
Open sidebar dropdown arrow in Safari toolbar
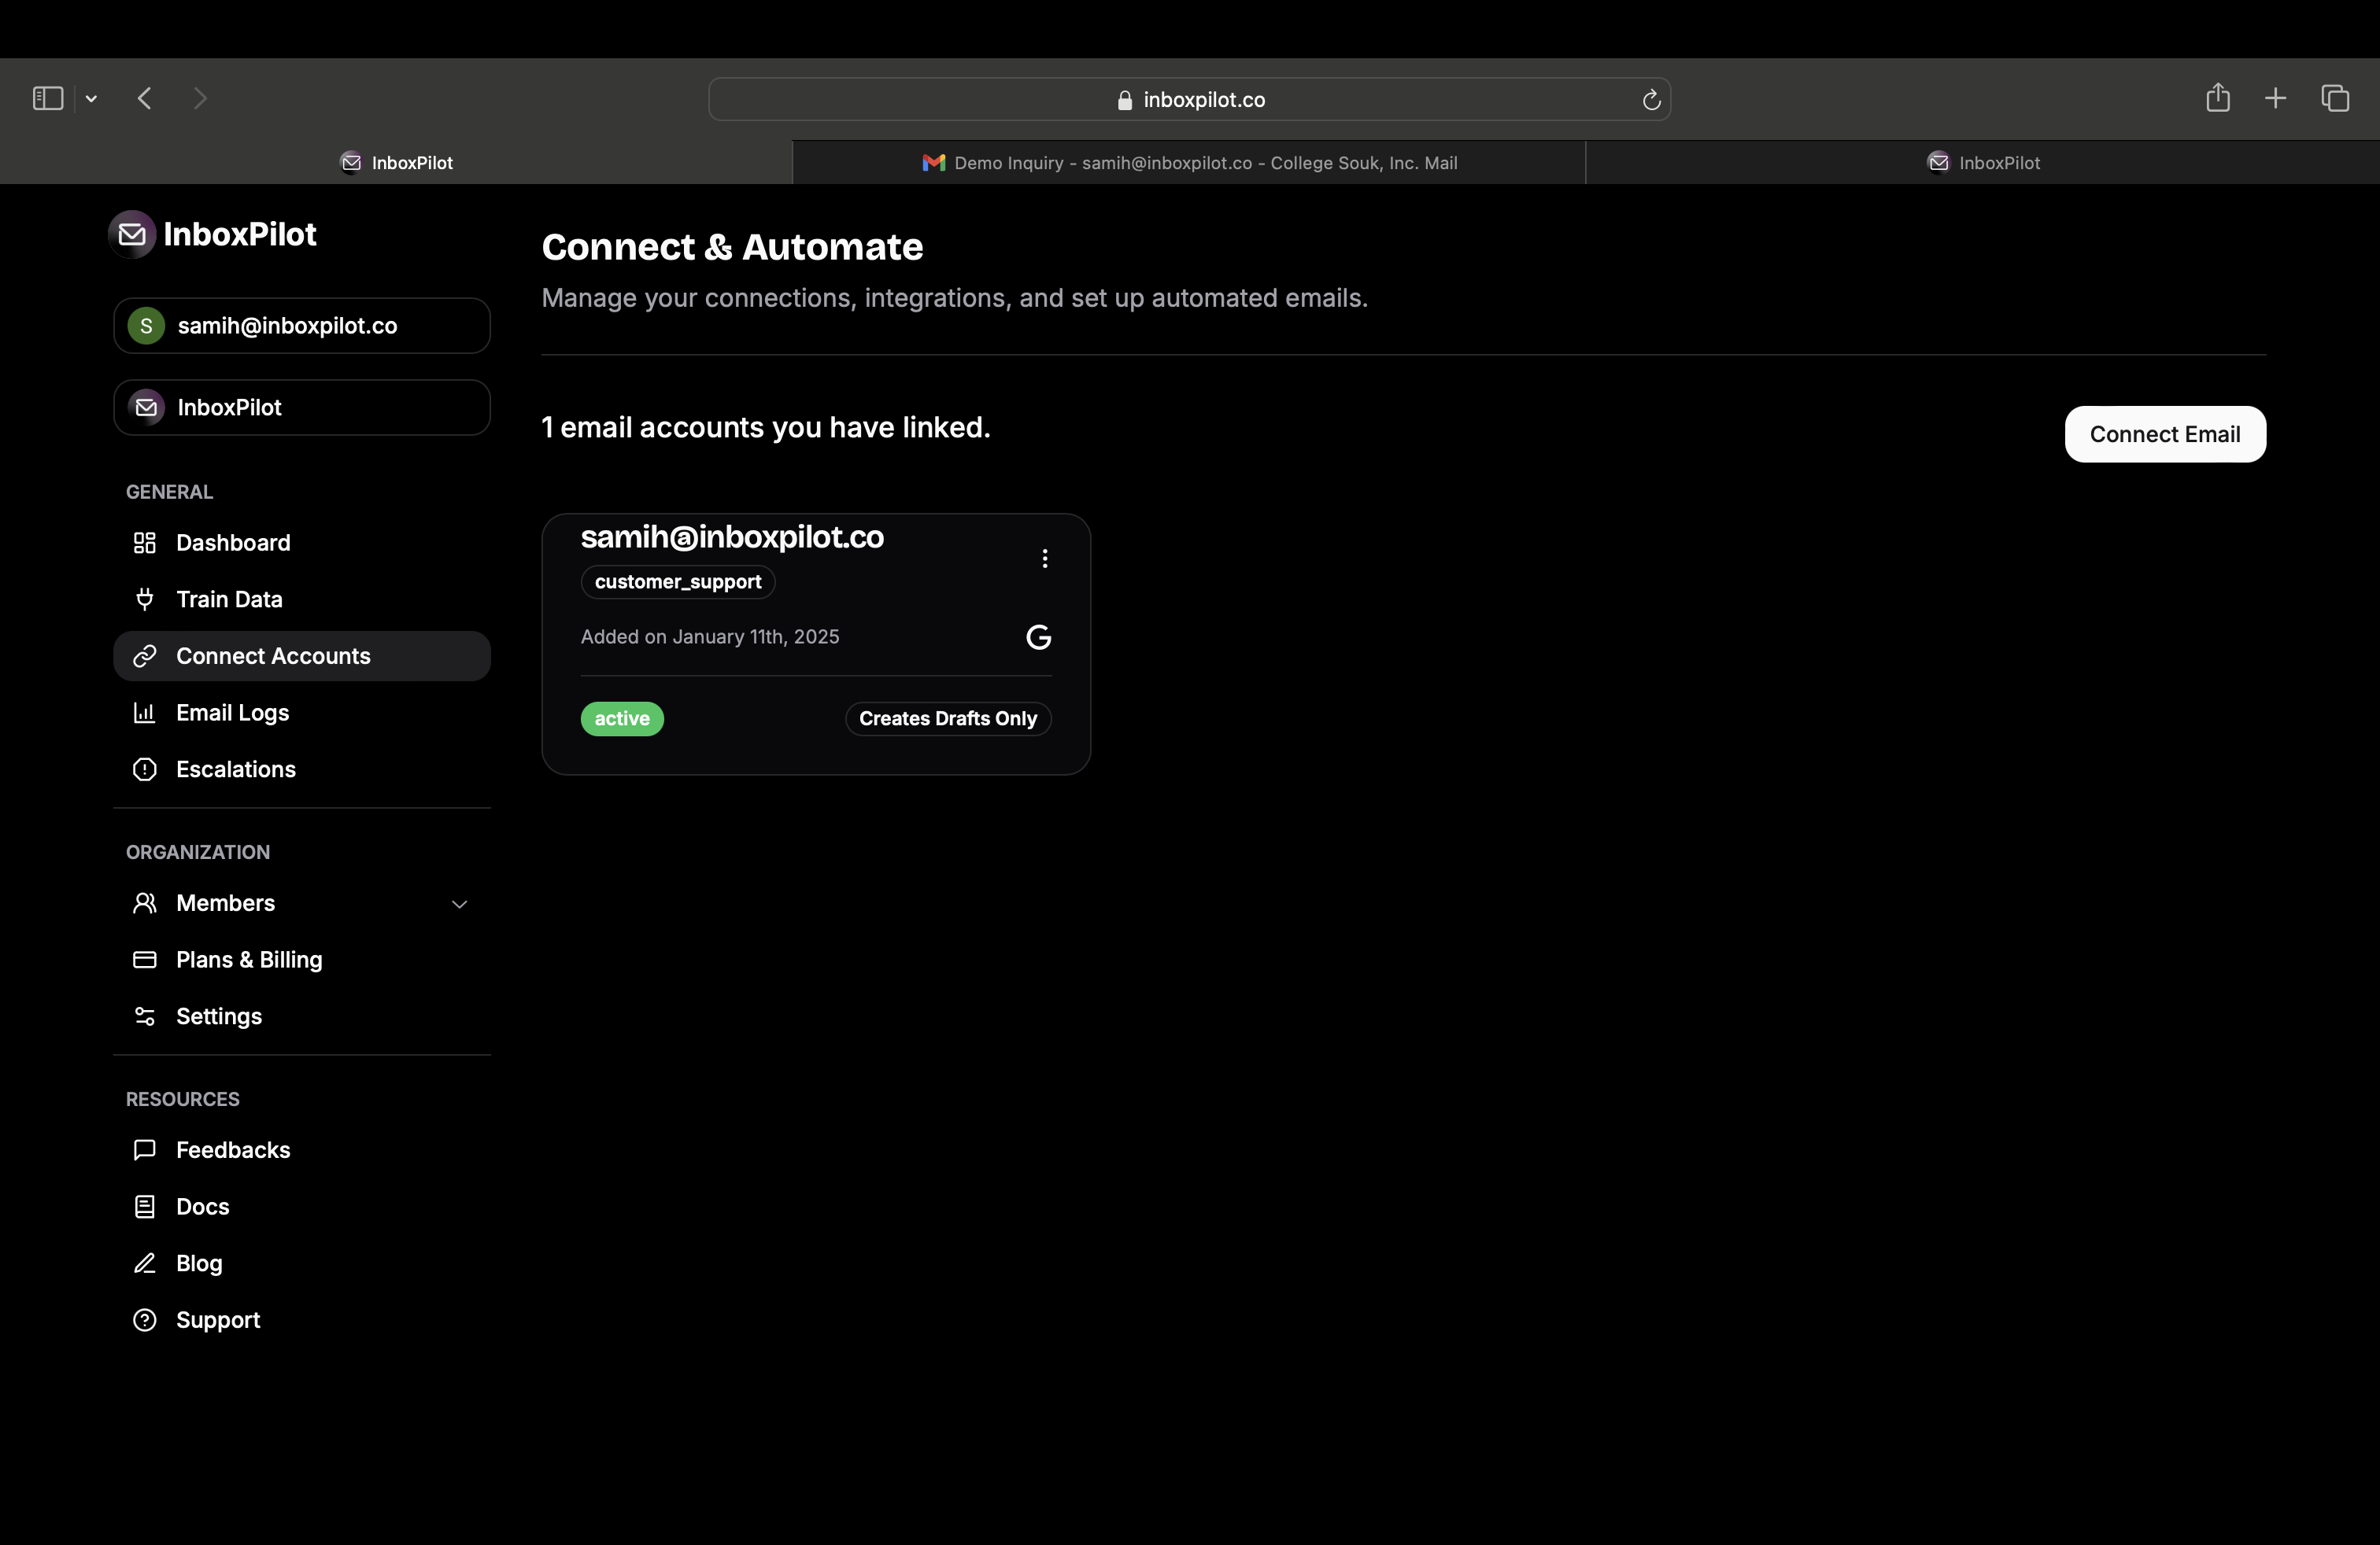[91, 99]
